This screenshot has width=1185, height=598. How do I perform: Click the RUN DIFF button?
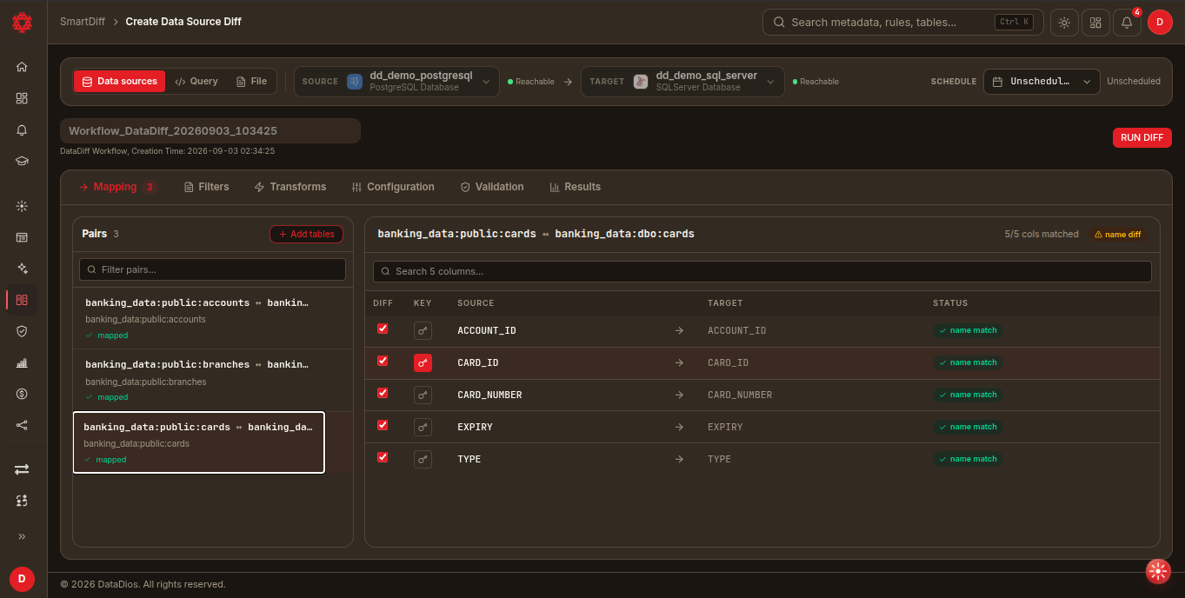coord(1142,137)
